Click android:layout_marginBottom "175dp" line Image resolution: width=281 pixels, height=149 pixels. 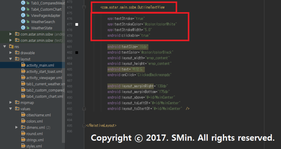point(139,92)
